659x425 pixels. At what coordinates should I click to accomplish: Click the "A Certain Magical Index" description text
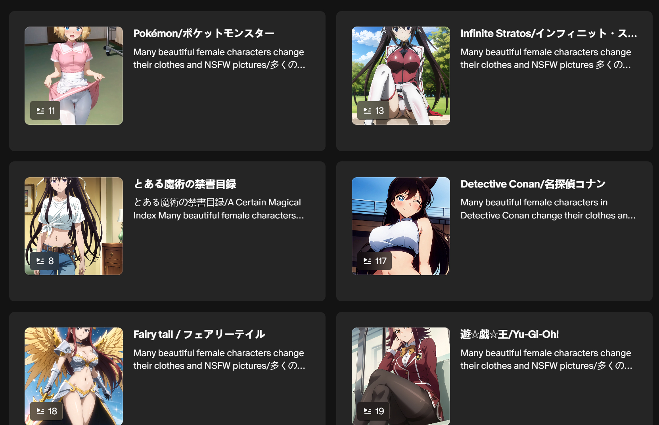click(x=219, y=209)
